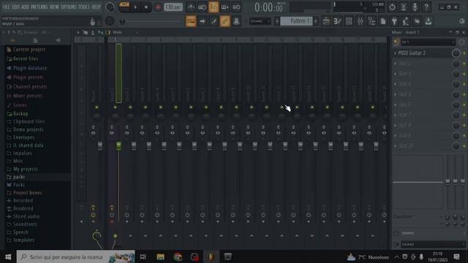468x263 pixels.
Task: Open the FILE menu
Action: pyautogui.click(x=6, y=7)
